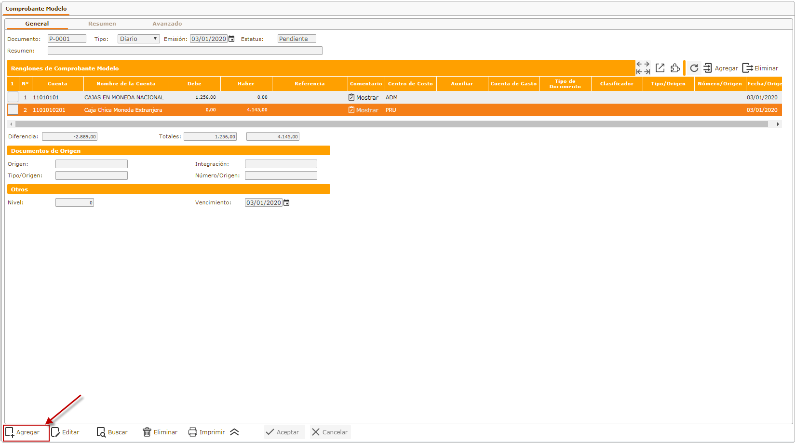Click the Buscar button
Viewport: 795px width, 443px height.
click(x=112, y=432)
